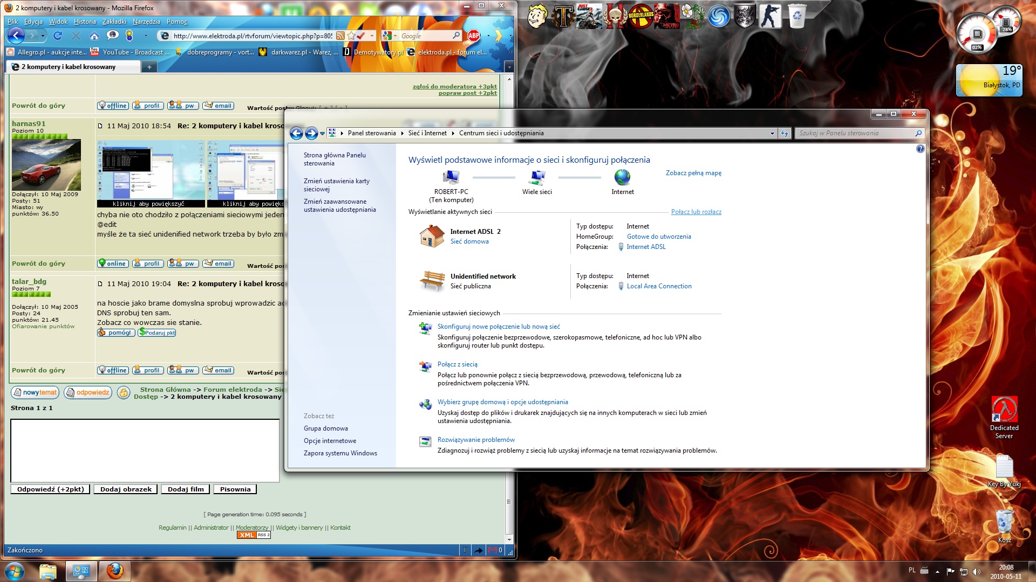Click the Internet globe icon in network map
1036x582 pixels.
tap(622, 177)
